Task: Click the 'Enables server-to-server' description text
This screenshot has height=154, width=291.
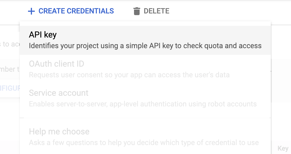Action: coord(143,104)
